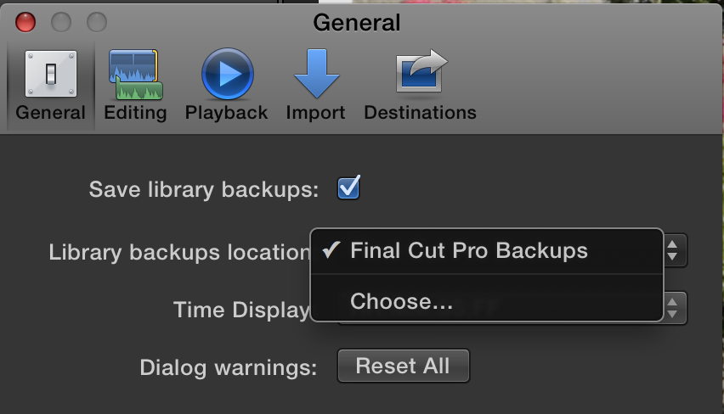The width and height of the screenshot is (724, 414).
Task: Select the blue Playback play-button icon
Action: pos(227,74)
